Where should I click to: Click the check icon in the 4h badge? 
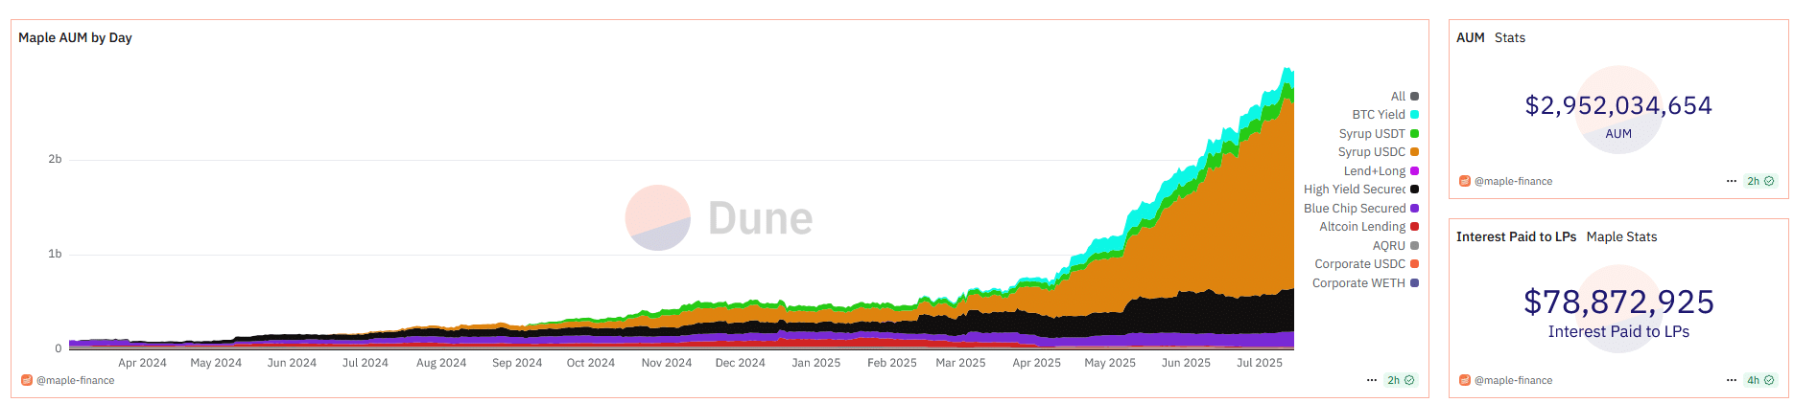[x=1769, y=380]
